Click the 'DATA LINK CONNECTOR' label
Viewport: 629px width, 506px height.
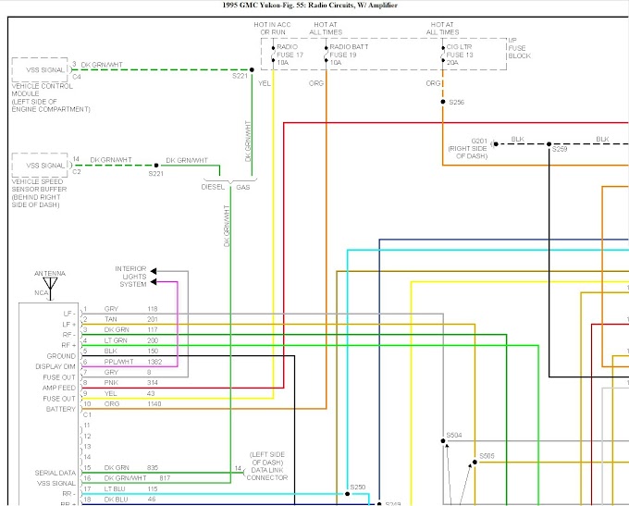(267, 474)
